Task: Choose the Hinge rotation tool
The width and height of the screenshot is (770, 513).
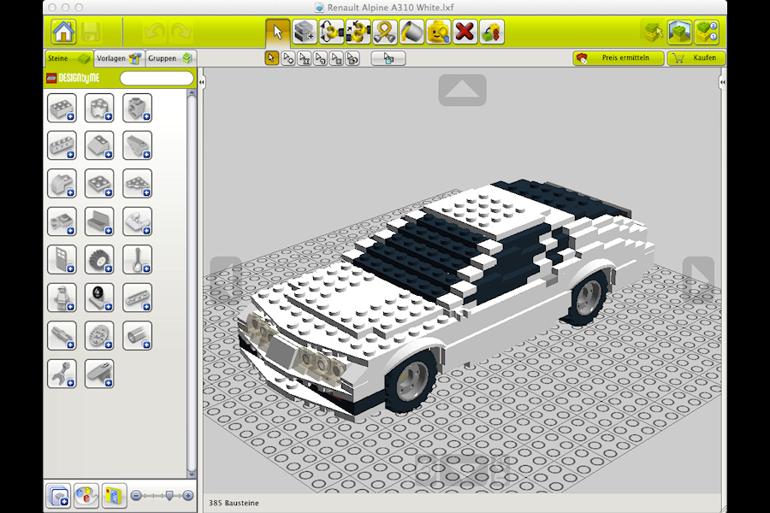Action: pyautogui.click(x=331, y=32)
